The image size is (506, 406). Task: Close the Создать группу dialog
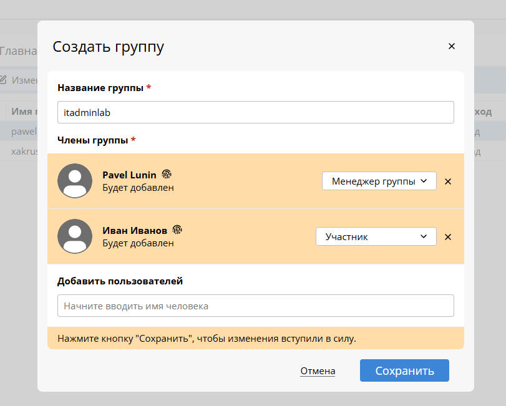(452, 46)
